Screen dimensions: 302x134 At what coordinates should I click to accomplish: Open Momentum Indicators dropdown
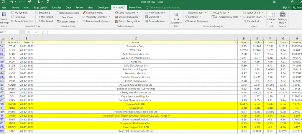tap(112, 21)
